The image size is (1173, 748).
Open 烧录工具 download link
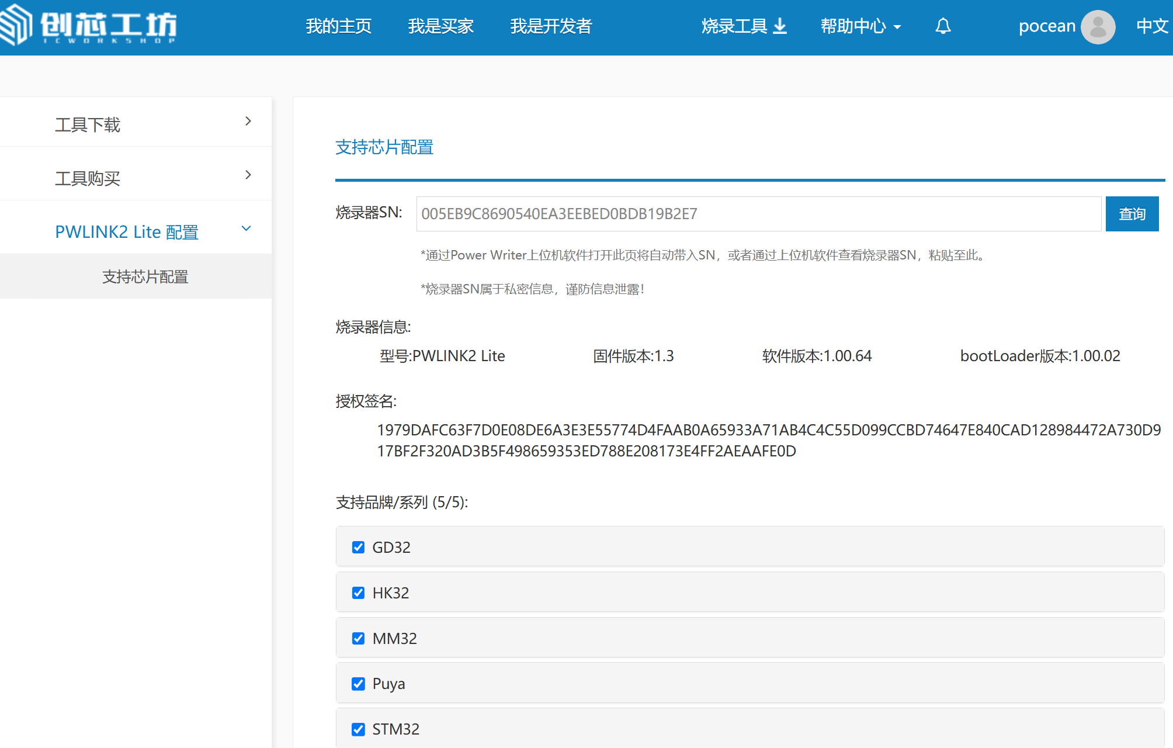pos(744,26)
